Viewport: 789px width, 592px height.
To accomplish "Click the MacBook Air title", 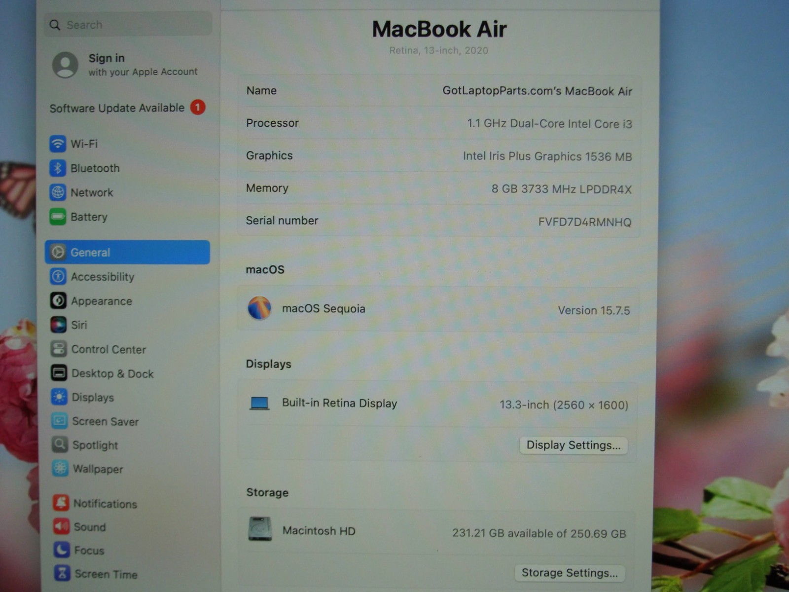I will tap(439, 29).
